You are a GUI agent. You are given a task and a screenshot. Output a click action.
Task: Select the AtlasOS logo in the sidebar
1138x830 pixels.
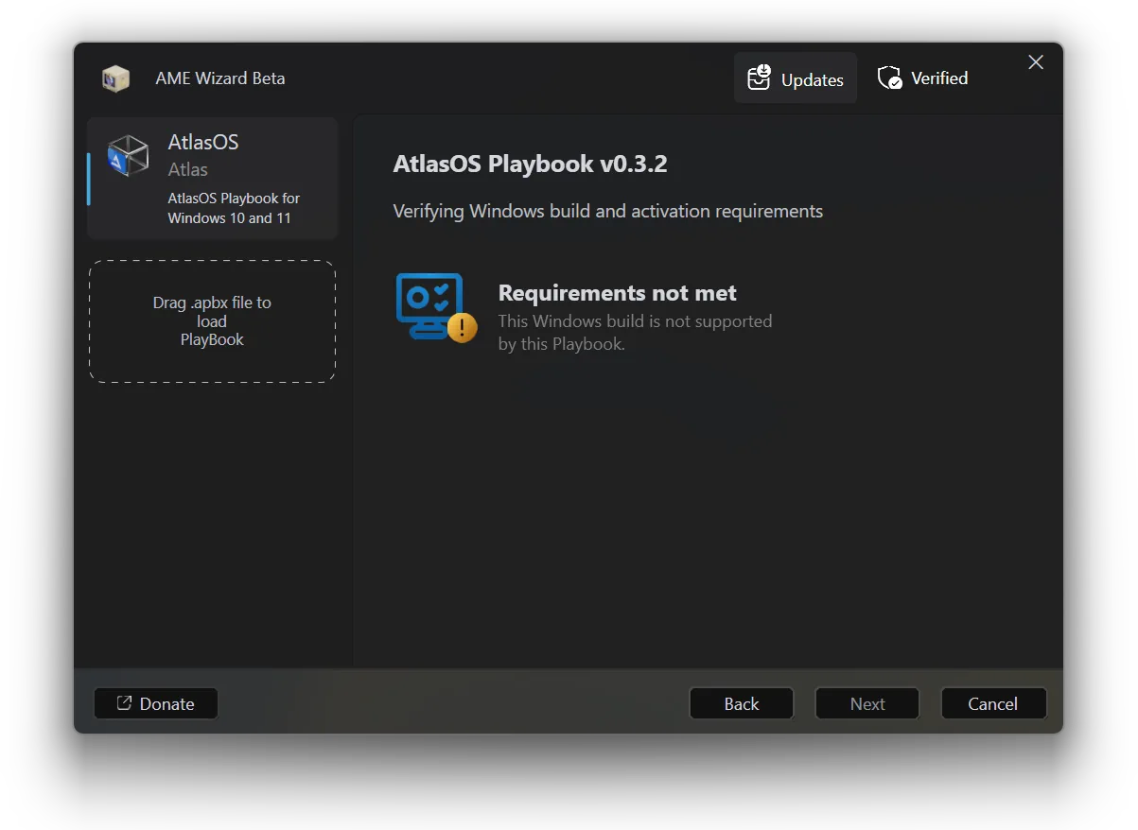127,154
